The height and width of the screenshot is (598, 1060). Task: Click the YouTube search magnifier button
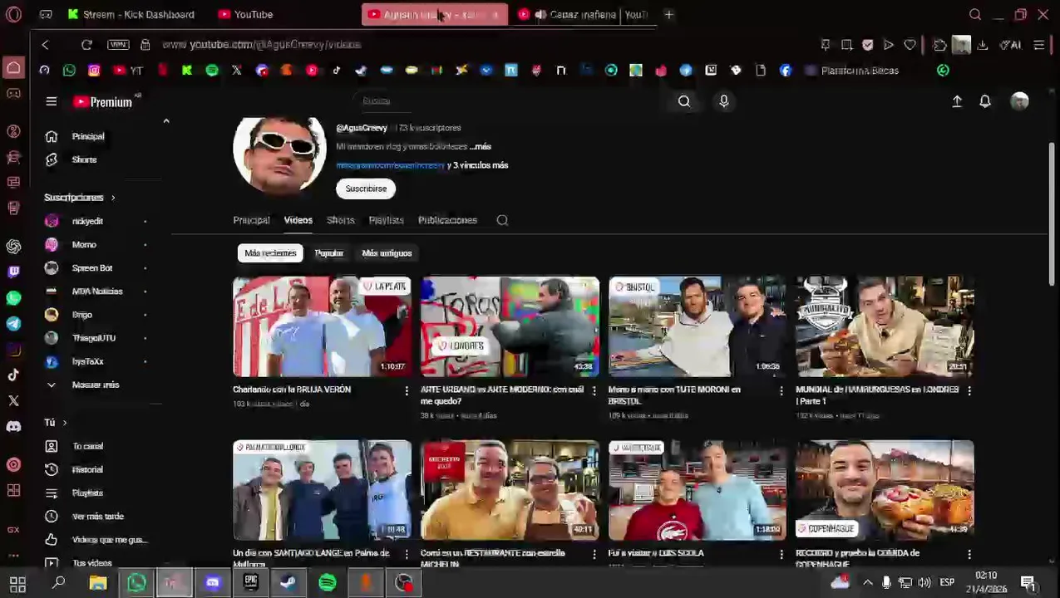point(683,101)
